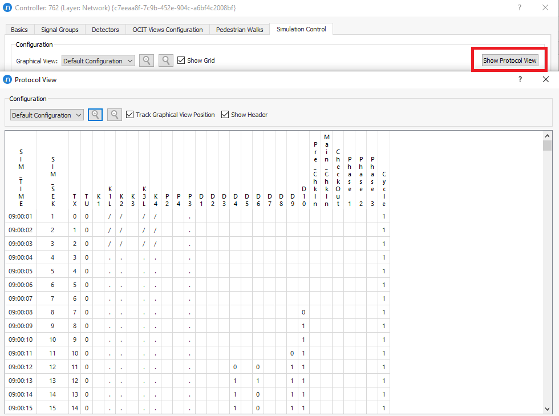Close the Protocol View window
The width and height of the screenshot is (559, 416).
coord(546,80)
